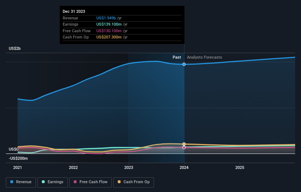Click the 2025 x-axis label
The image size is (301, 192).
click(x=240, y=168)
